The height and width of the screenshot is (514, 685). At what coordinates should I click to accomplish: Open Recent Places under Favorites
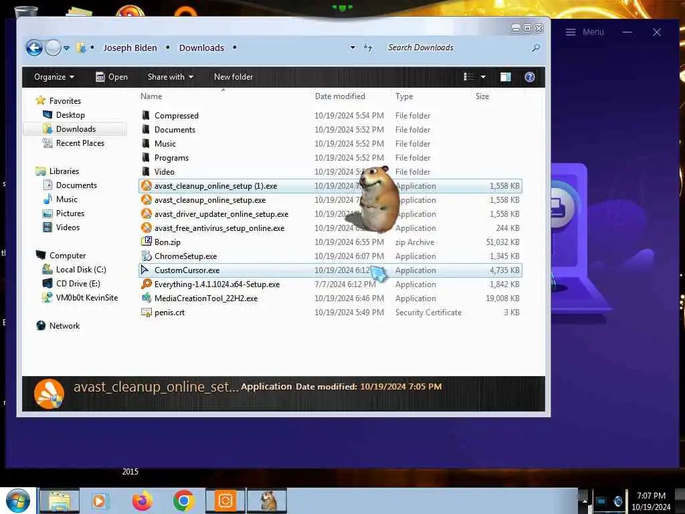[x=80, y=143]
